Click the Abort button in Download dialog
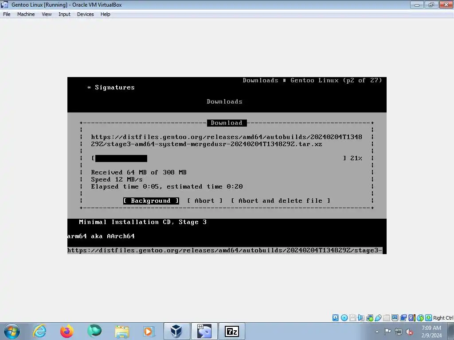This screenshot has height=340, width=454. tap(205, 201)
